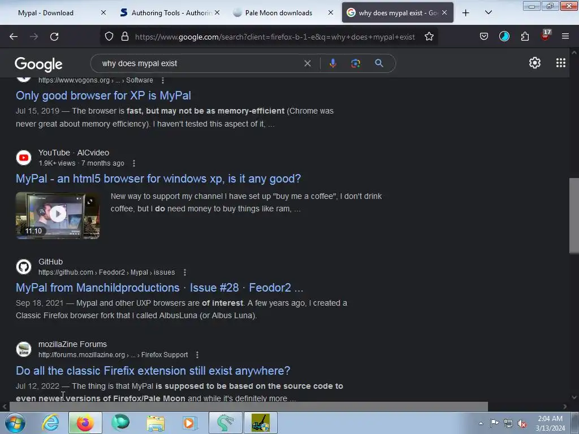The width and height of the screenshot is (579, 434).
Task: Open 'MyPal from Manchildproductions' GitHub issue
Action: point(159,288)
